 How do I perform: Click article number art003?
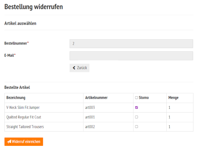(x=90, y=107)
